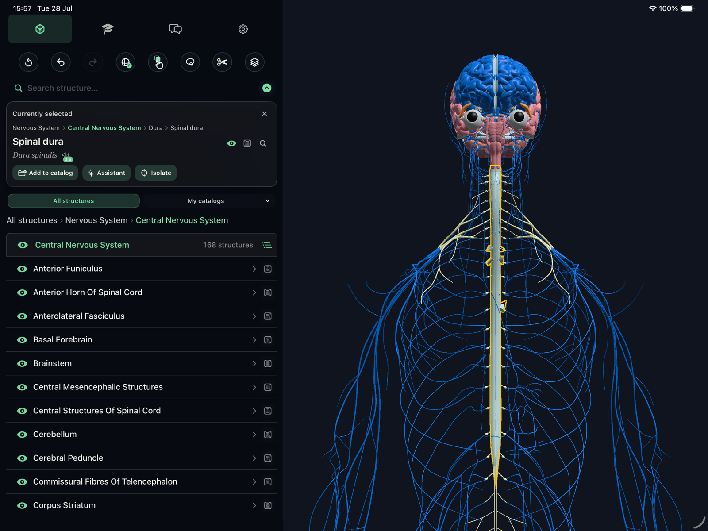Expand Cerebral Peduncle chevron
The image size is (708, 531).
pos(254,458)
